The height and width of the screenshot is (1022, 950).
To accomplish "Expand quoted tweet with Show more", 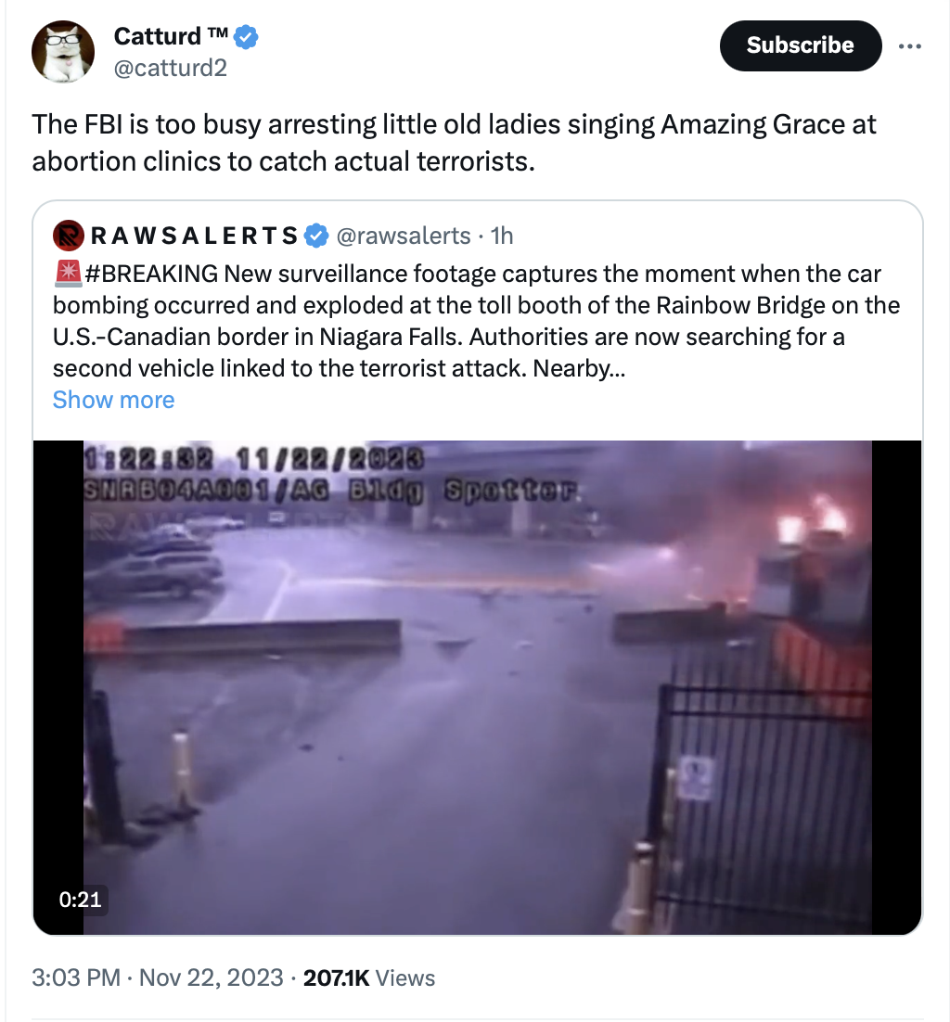I will coord(113,400).
